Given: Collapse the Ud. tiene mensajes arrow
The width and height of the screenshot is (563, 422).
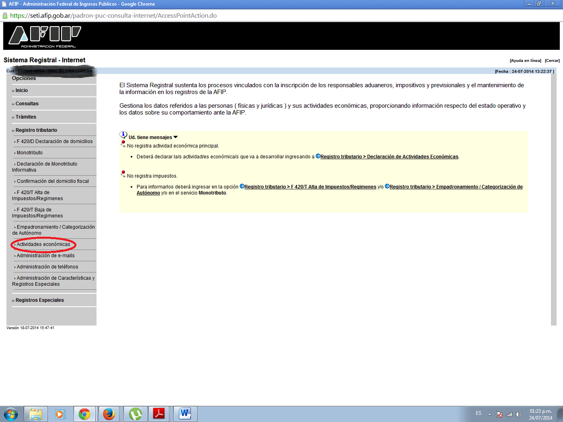Looking at the screenshot, I should (x=175, y=137).
